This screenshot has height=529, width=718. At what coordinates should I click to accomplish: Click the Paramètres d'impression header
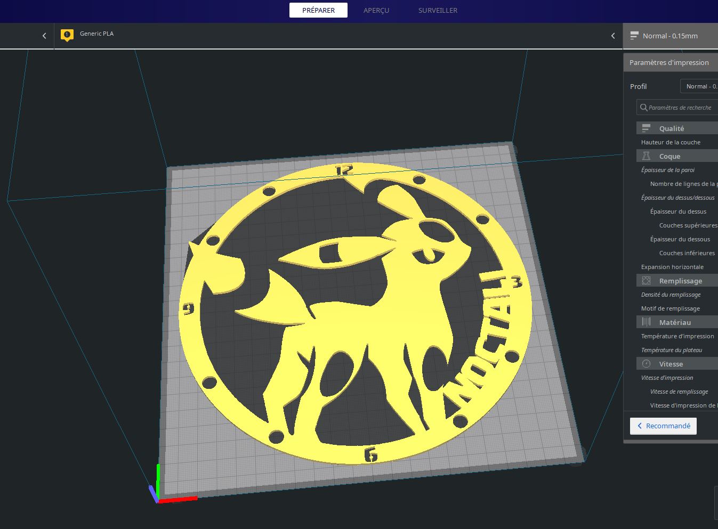(x=670, y=62)
